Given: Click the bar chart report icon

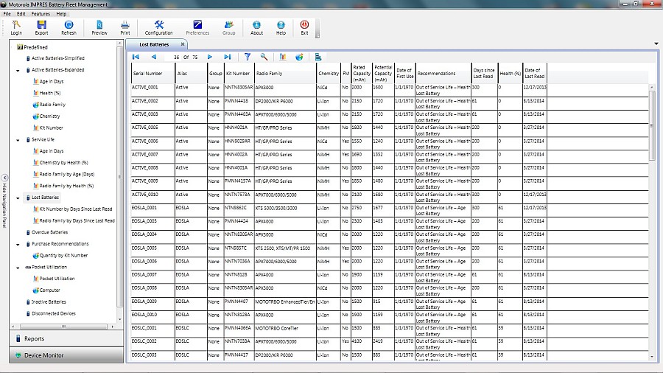Looking at the screenshot, I should pyautogui.click(x=283, y=57).
